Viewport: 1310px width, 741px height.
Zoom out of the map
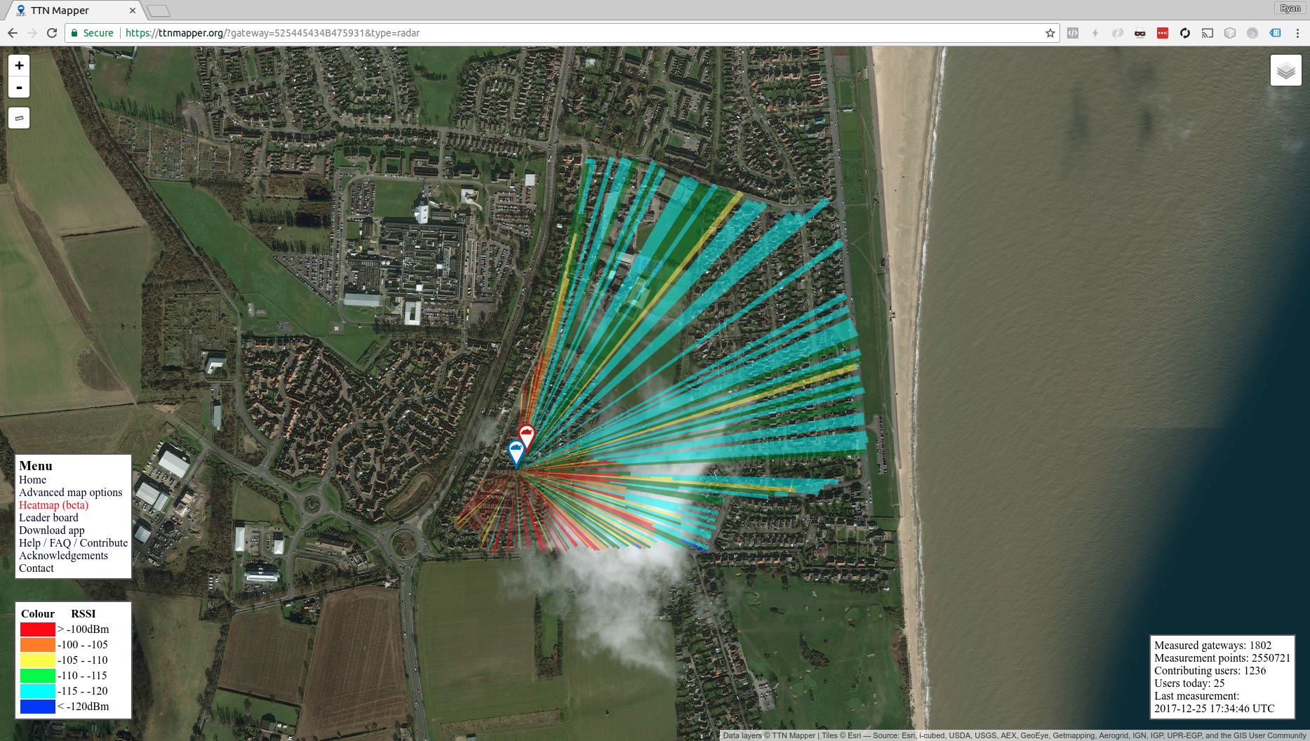(19, 88)
